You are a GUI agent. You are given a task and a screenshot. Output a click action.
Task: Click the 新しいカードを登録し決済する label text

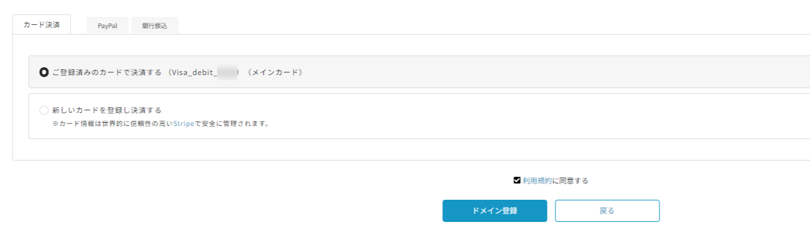coord(107,110)
